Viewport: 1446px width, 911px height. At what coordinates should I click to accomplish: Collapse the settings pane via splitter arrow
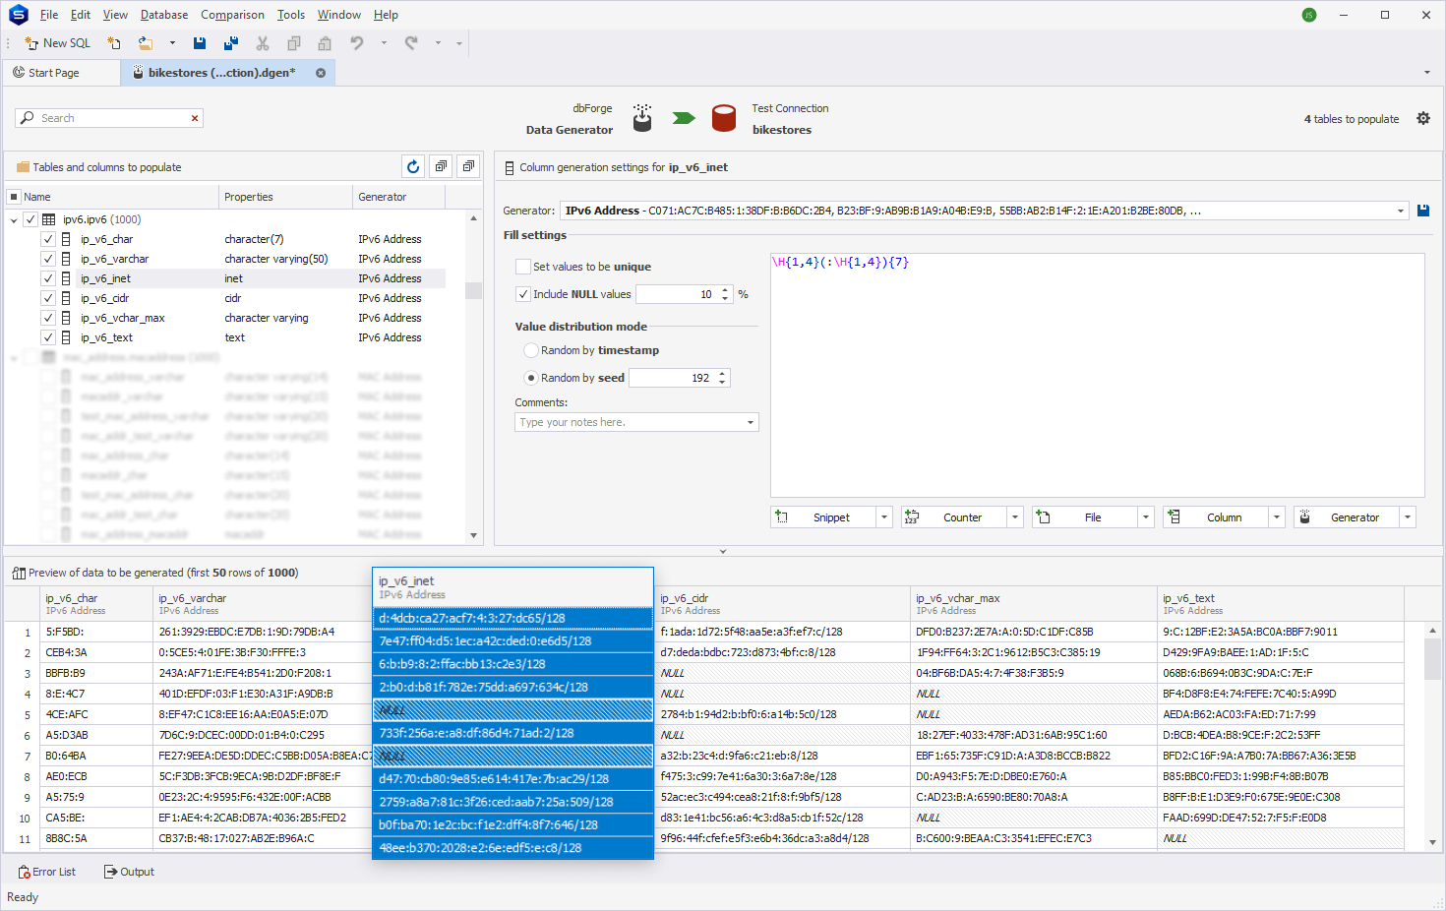[x=723, y=552]
